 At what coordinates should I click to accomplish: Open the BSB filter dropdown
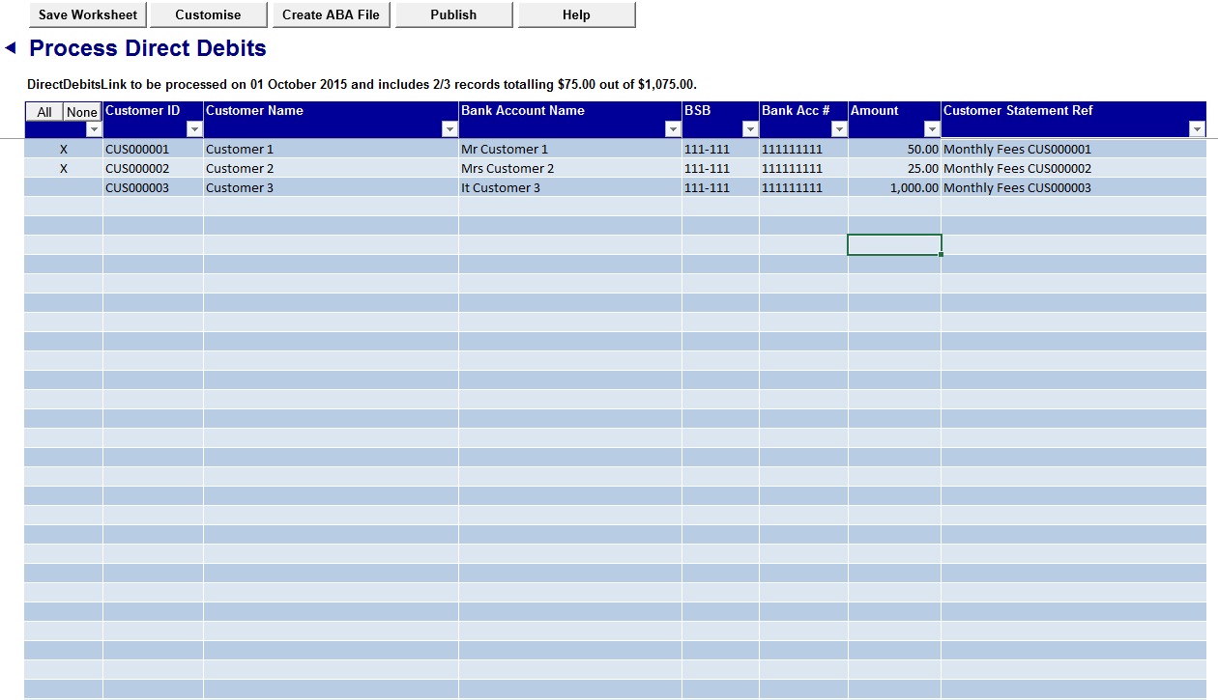coord(751,128)
